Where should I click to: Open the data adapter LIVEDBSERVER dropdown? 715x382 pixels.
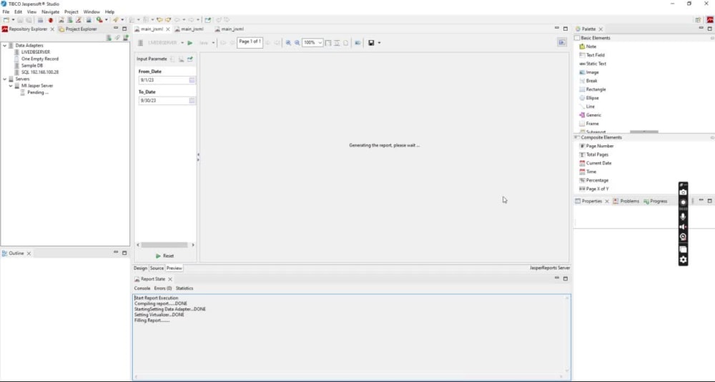pos(182,43)
